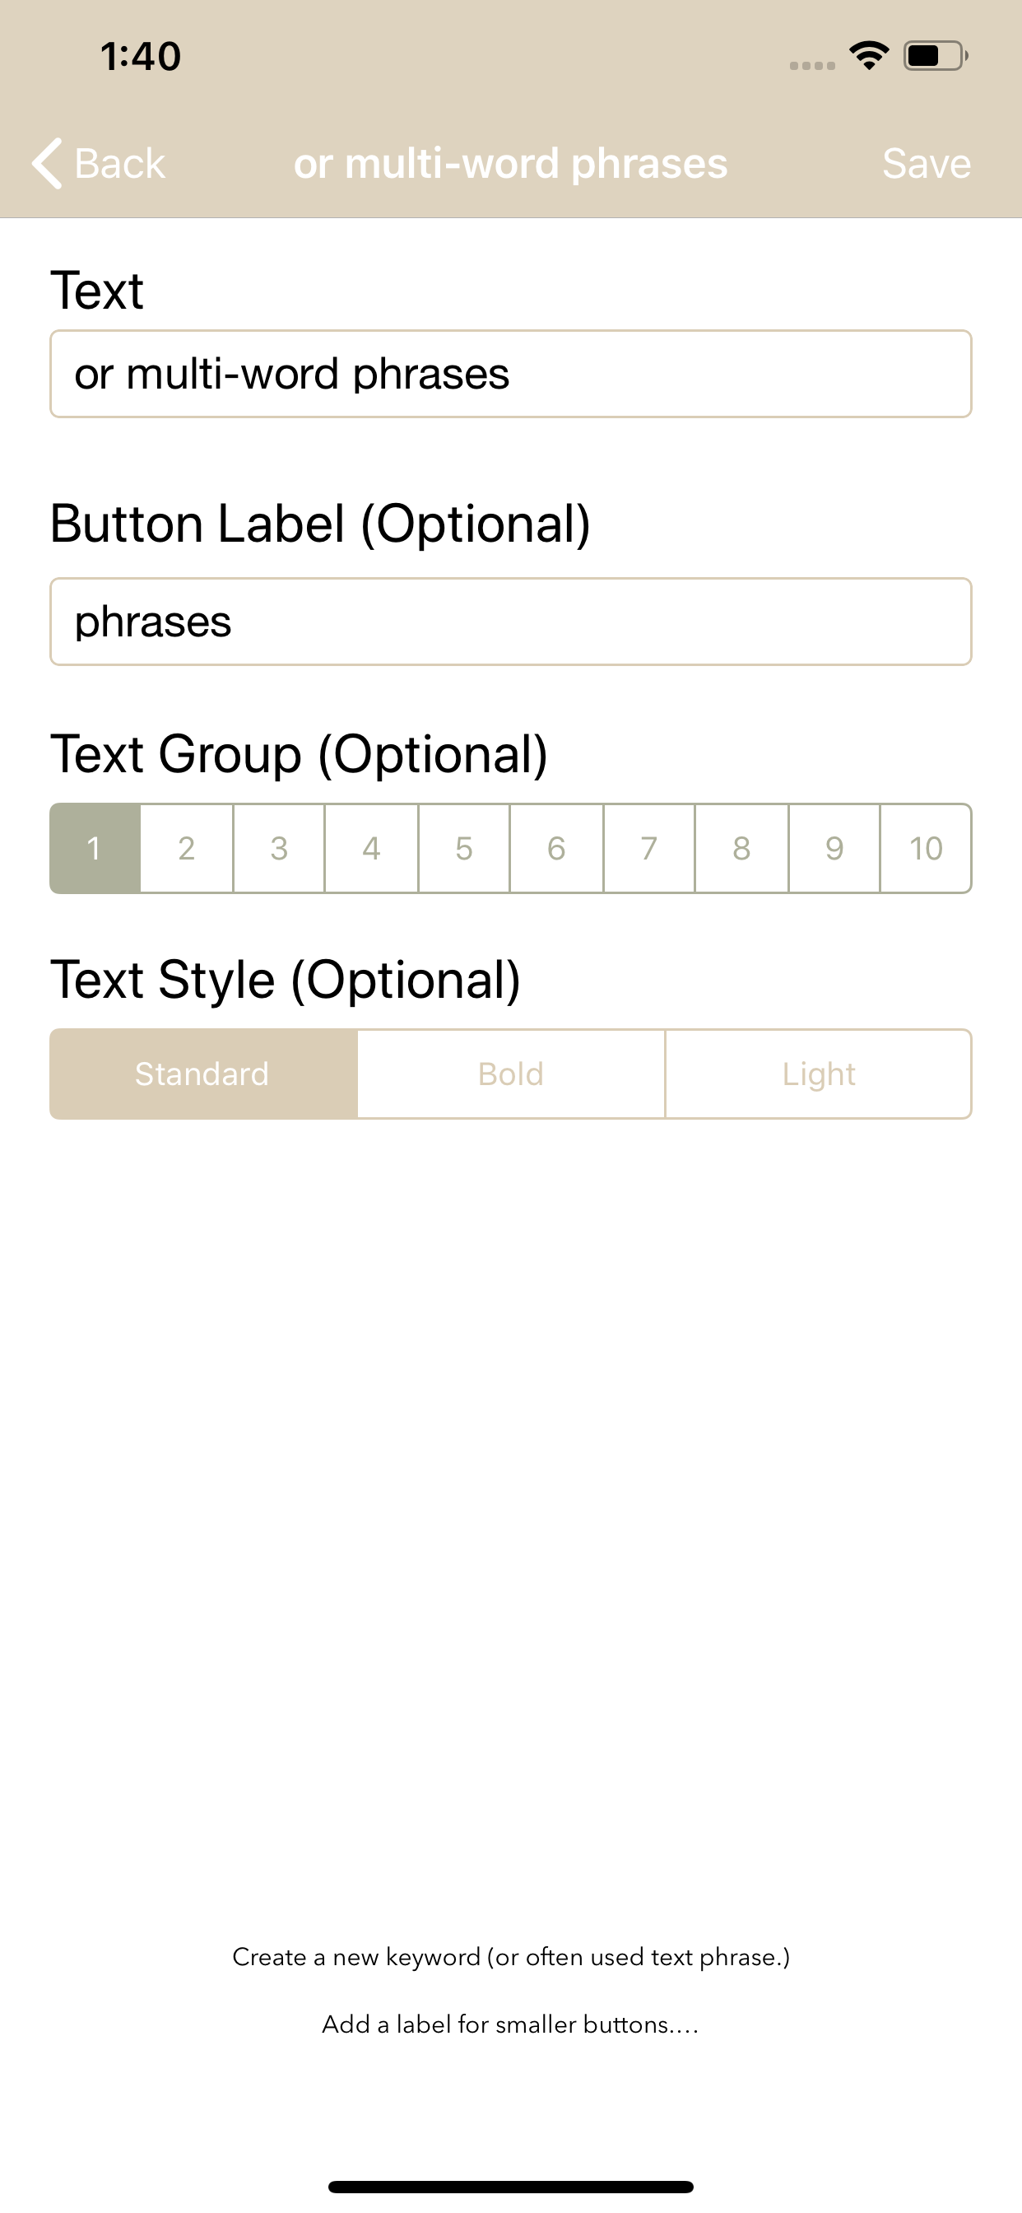1022x2213 pixels.
Task: Go back using the Back label
Action: click(x=119, y=163)
